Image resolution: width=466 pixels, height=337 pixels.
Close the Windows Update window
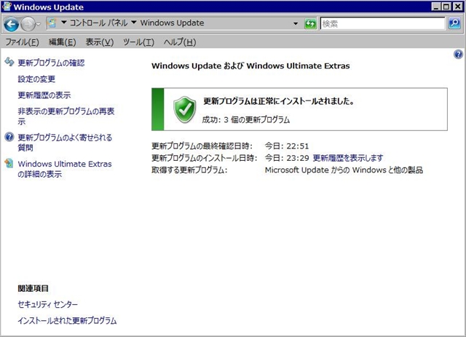tap(457, 7)
